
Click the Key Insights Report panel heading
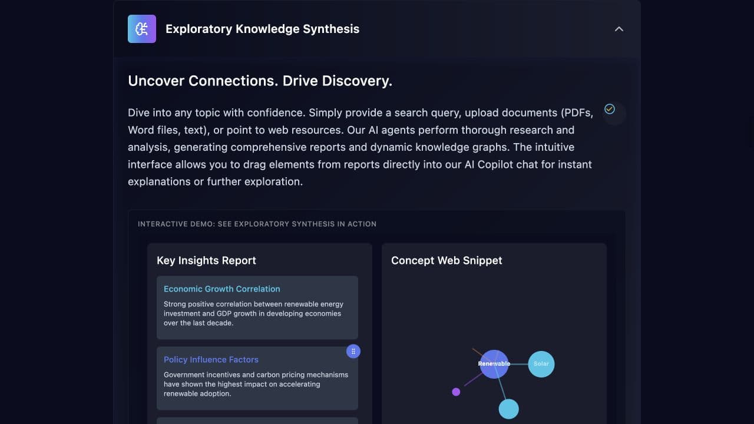(x=206, y=260)
